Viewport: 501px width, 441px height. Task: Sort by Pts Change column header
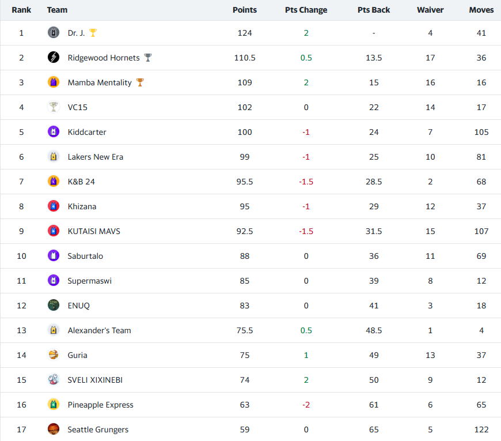coord(306,10)
